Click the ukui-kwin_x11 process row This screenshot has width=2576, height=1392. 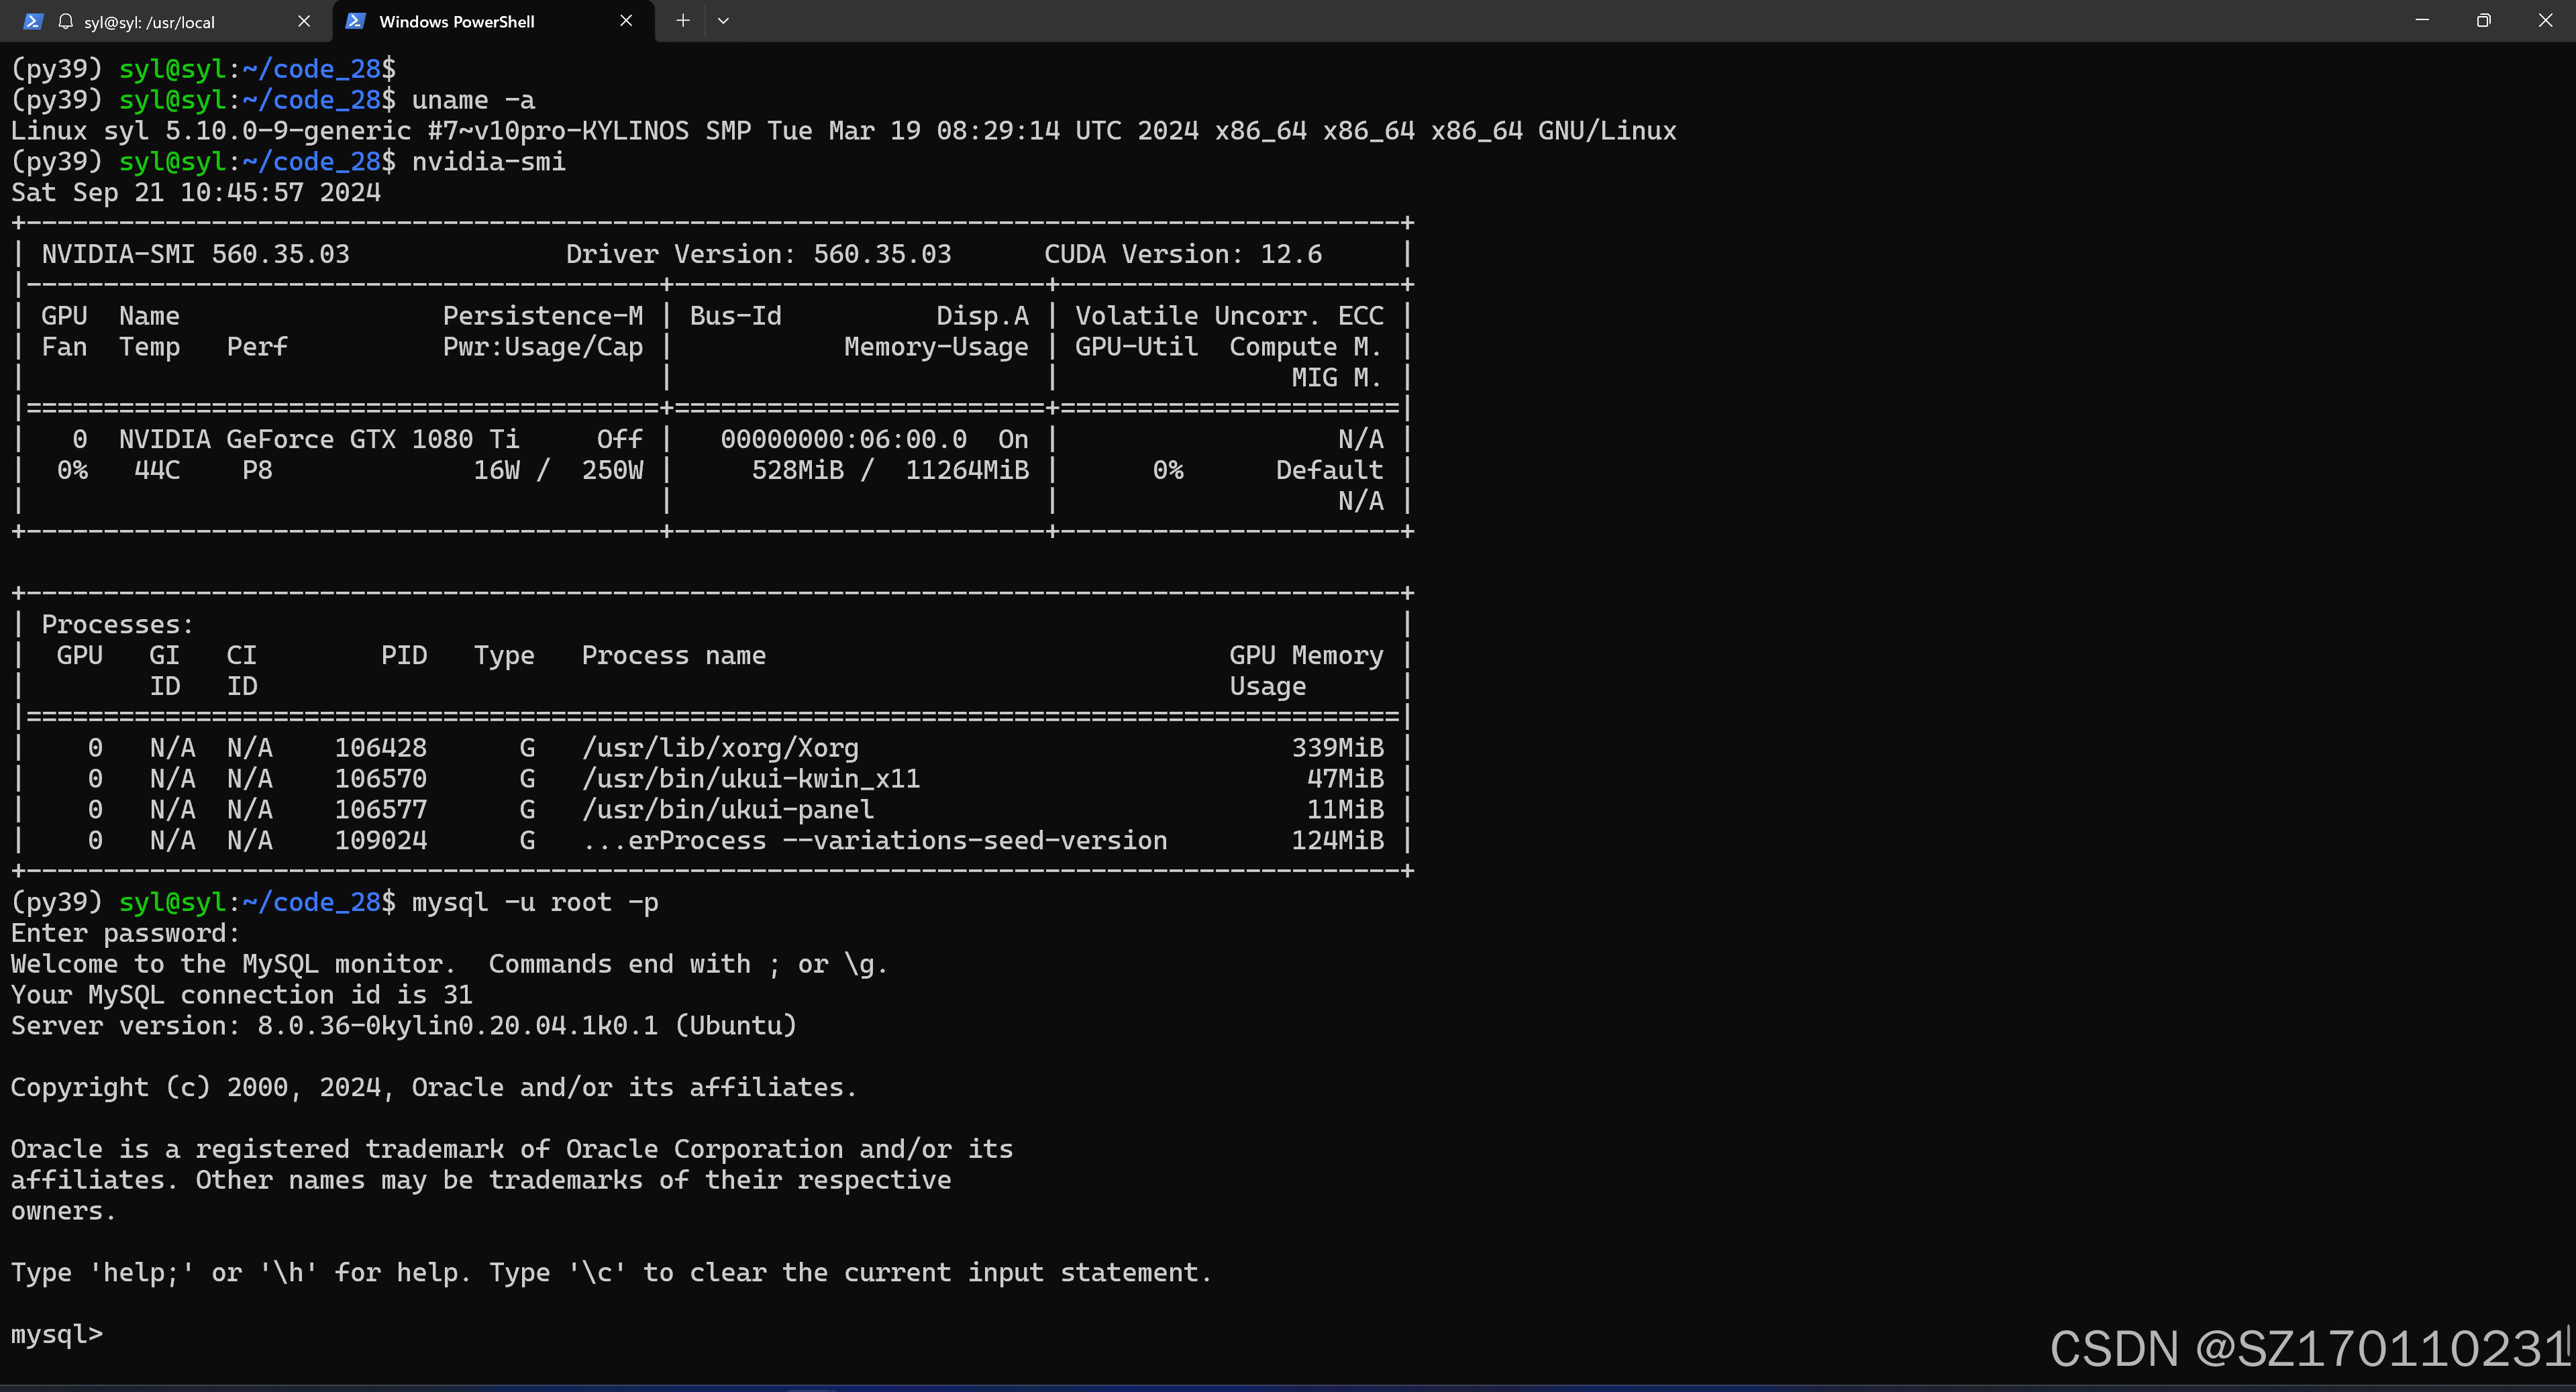tap(711, 778)
